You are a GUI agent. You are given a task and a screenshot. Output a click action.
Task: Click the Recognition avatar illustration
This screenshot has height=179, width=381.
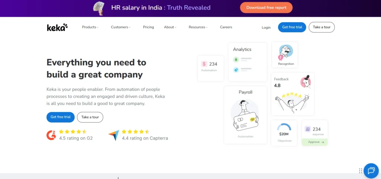(285, 52)
